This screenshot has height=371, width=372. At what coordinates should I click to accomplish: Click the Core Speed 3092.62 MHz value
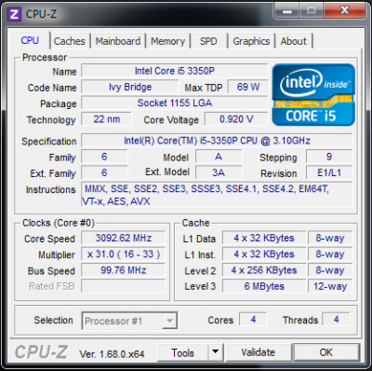pos(124,238)
